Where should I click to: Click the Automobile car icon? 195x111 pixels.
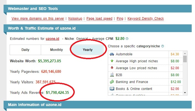[112, 54]
